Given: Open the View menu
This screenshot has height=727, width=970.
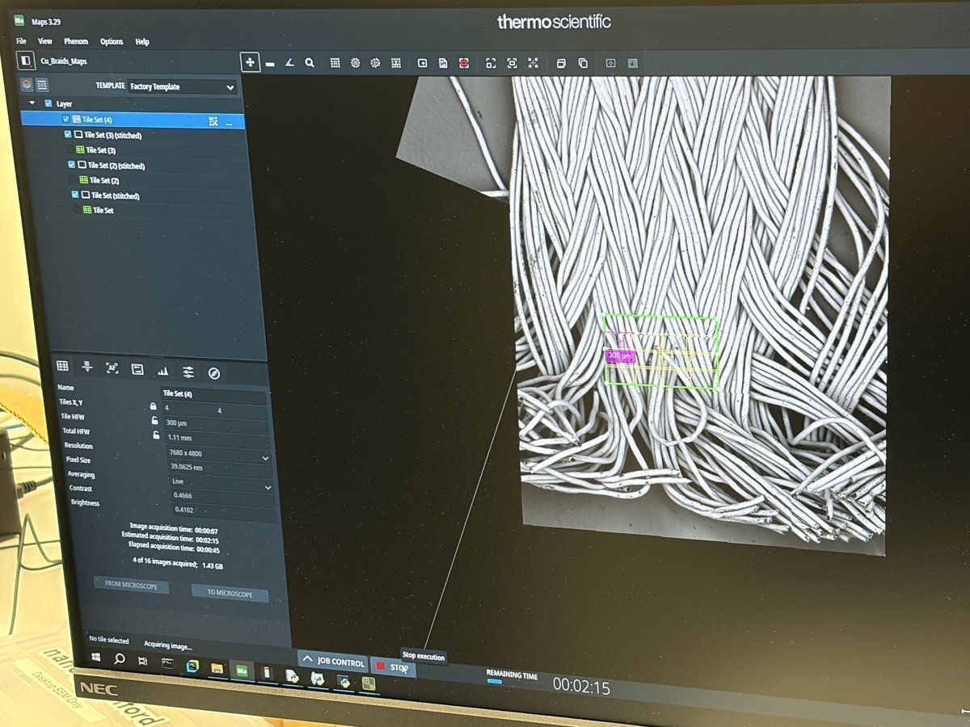Looking at the screenshot, I should click(45, 41).
